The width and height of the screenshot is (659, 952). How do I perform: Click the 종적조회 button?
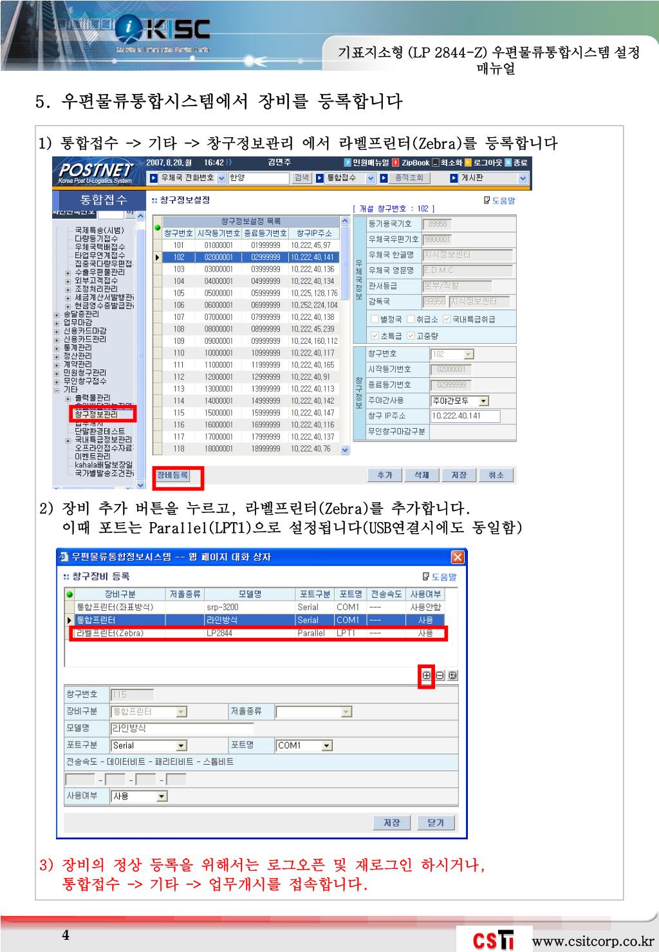tap(409, 178)
